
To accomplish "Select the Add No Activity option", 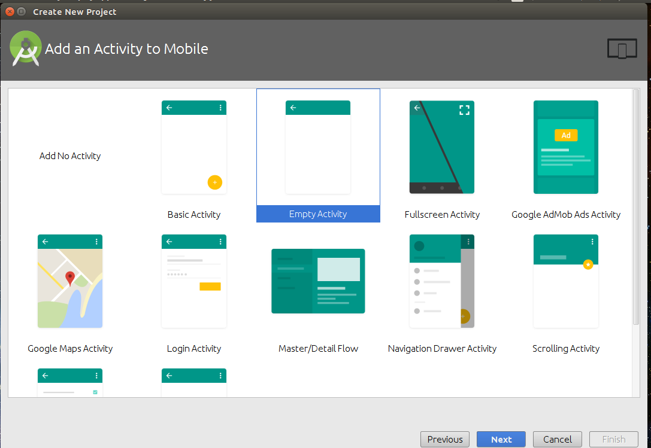I will (x=70, y=156).
